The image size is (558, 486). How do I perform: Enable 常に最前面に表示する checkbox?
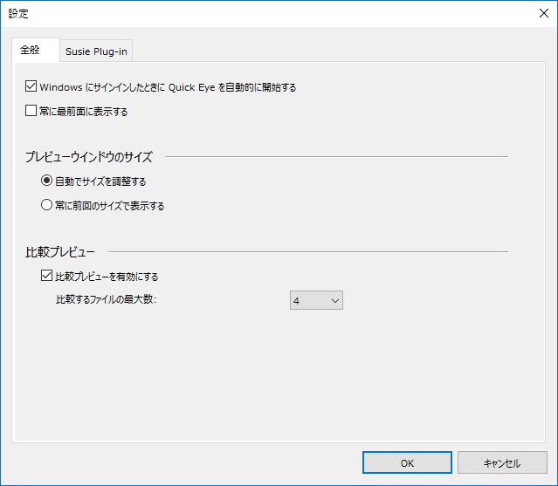pyautogui.click(x=31, y=111)
